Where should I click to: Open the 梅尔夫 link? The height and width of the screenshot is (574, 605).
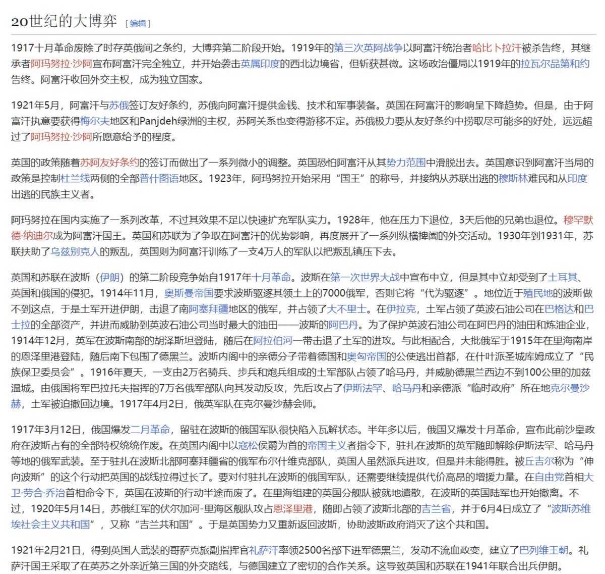click(x=95, y=121)
